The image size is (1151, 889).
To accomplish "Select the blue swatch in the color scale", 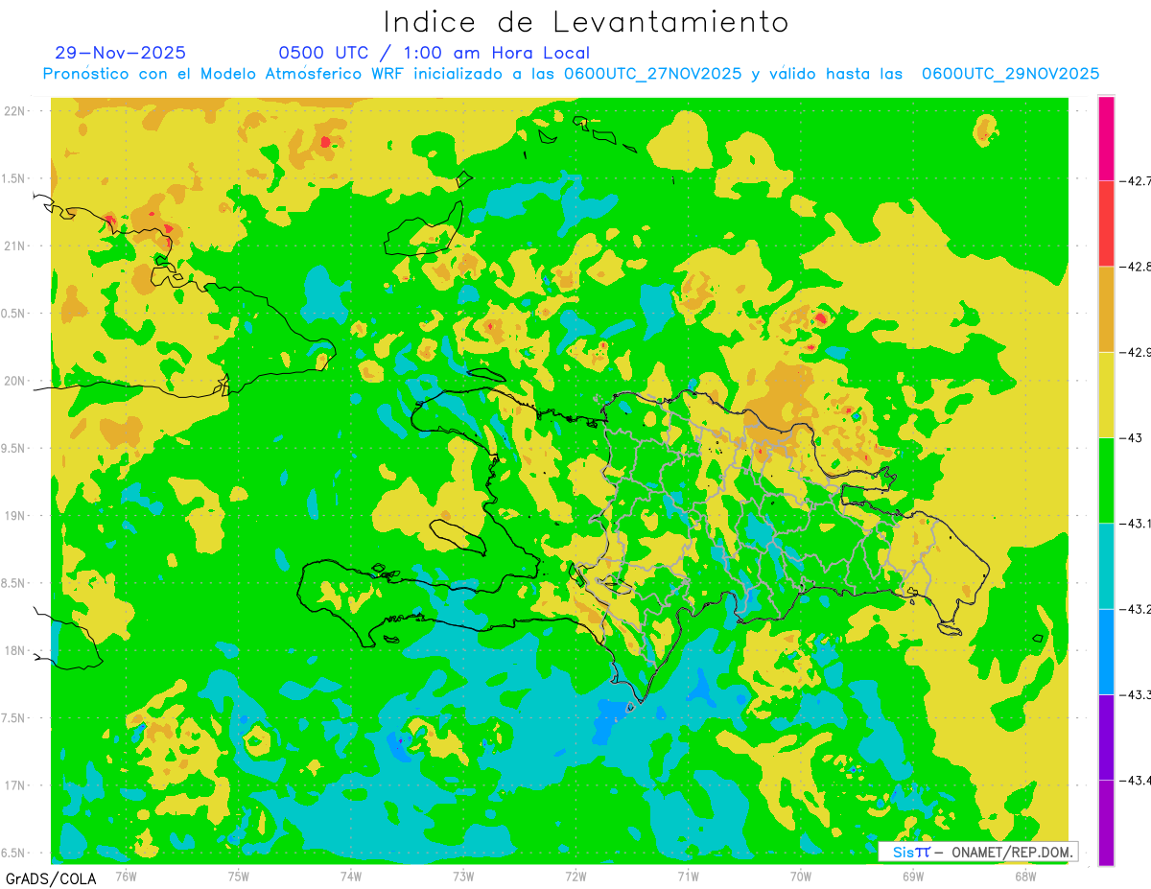I will click(1106, 650).
